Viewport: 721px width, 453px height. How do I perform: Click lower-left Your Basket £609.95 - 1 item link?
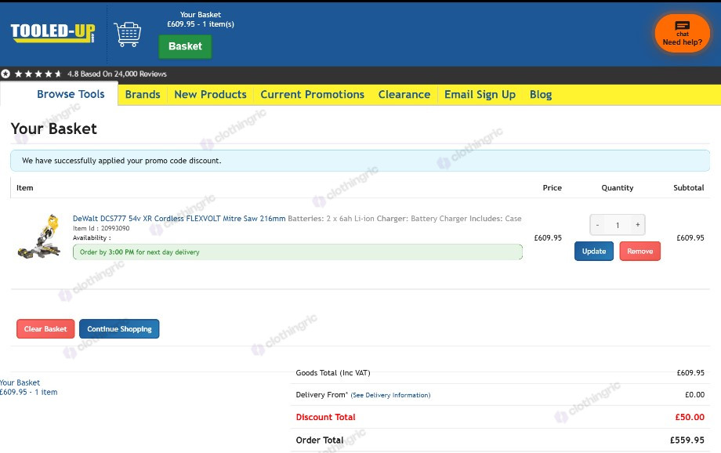[x=28, y=387]
